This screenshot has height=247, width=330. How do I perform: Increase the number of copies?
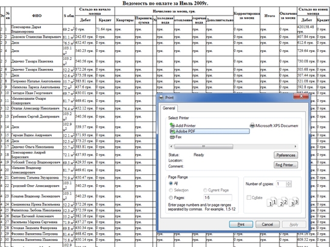[x=289, y=182]
